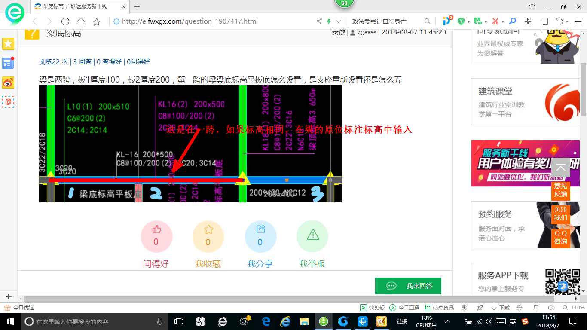This screenshot has height=330, width=587.
Task: Open 下载 downloads in the status bar
Action: [501, 308]
